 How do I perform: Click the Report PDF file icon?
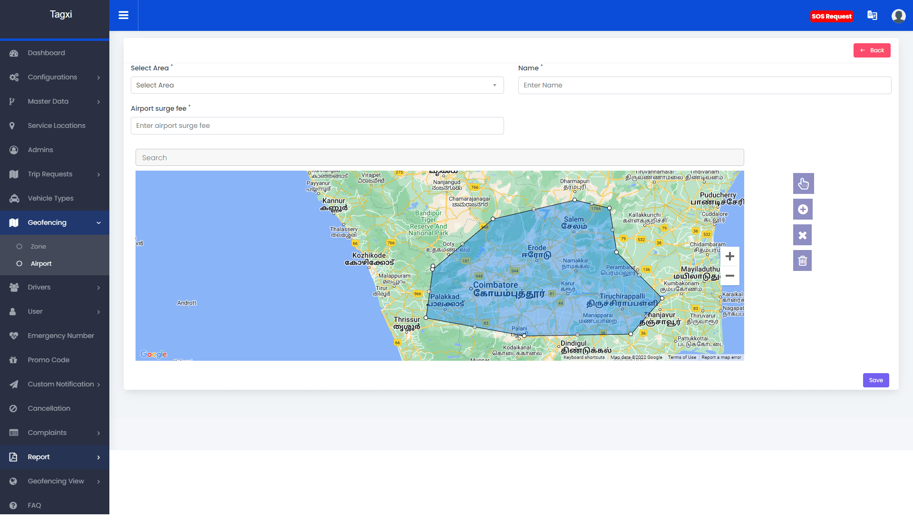click(13, 457)
